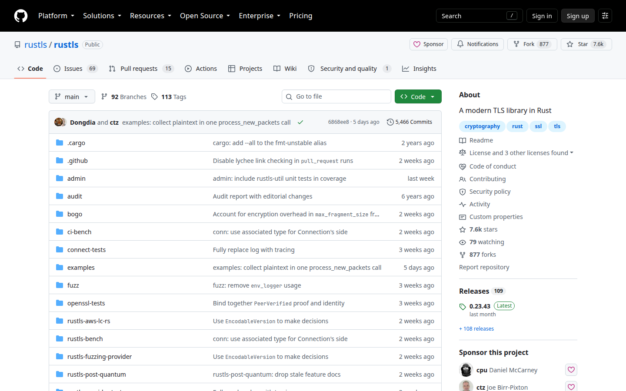Expand the Open Source menu
Screen dimensions: 626x391
(x=205, y=16)
